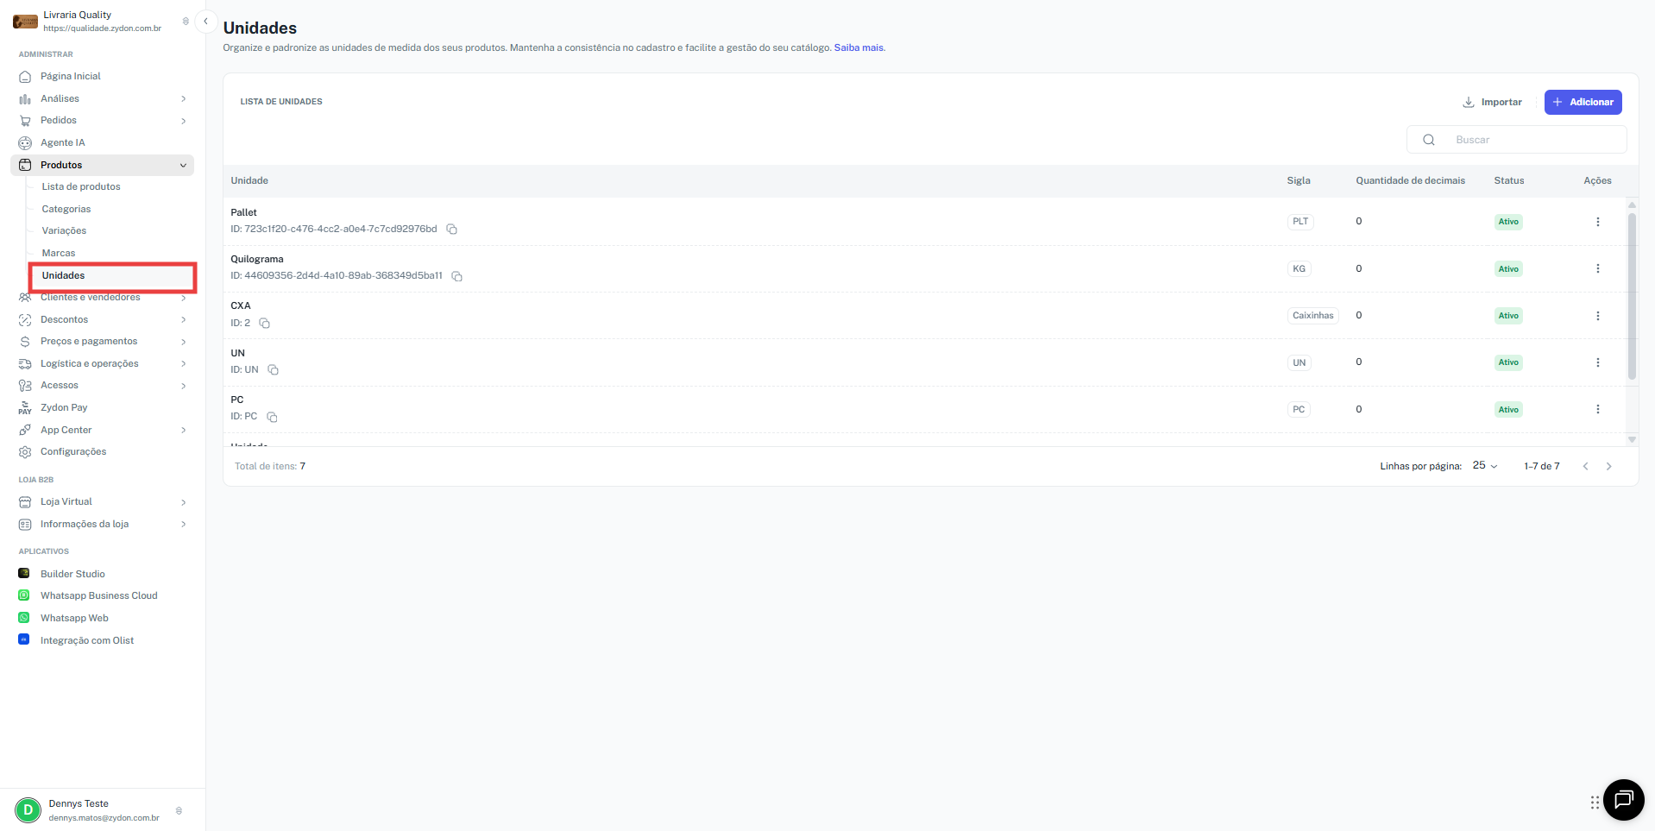The height and width of the screenshot is (831, 1655).
Task: Click the units list vertical scrollbar
Action: tap(1632, 297)
